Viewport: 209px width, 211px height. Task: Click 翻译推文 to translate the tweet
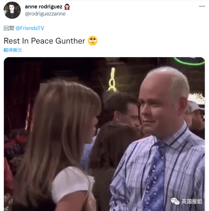[x=13, y=50]
